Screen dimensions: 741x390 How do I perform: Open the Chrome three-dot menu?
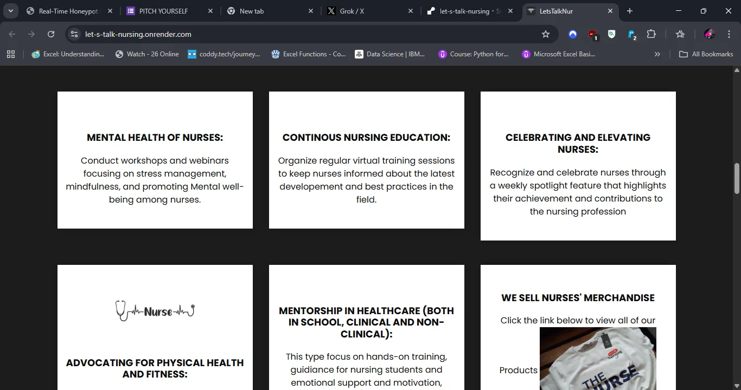pyautogui.click(x=729, y=34)
